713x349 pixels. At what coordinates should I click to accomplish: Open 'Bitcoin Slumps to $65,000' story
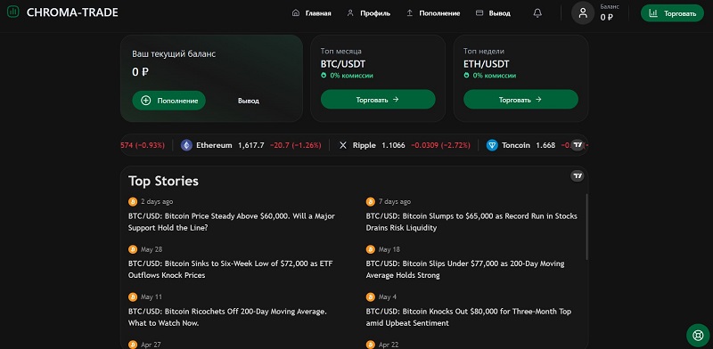click(x=471, y=222)
